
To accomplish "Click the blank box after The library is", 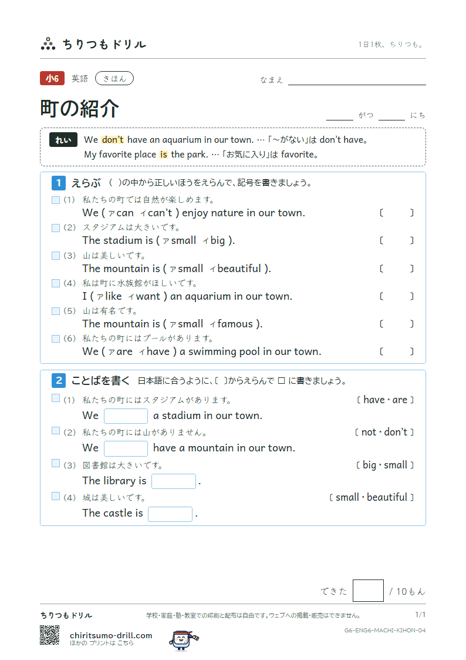I will [174, 481].
